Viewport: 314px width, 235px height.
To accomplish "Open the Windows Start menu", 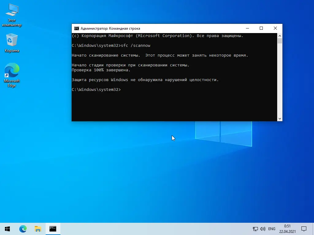I will pos(7,229).
